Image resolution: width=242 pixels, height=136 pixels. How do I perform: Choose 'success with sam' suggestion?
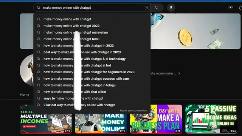tap(92, 79)
